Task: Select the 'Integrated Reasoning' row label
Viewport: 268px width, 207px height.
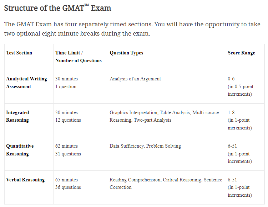Action: (x=17, y=116)
